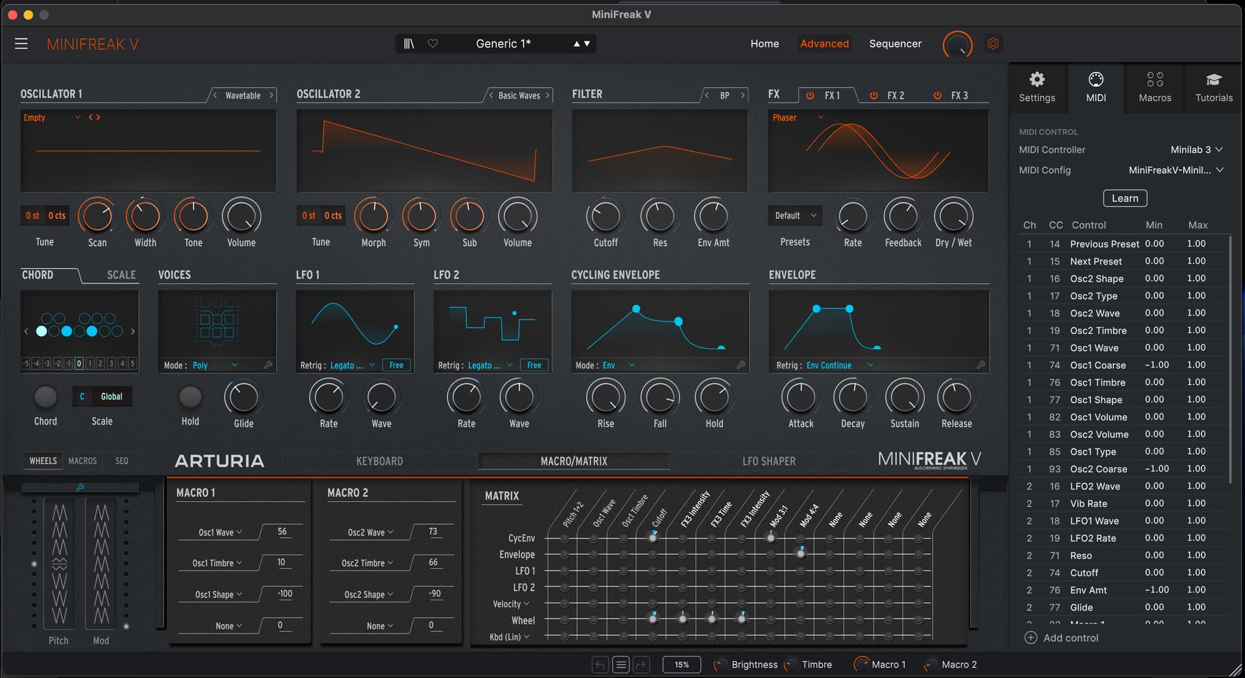Select next preset with down arrow
This screenshot has height=678, width=1245.
click(x=587, y=43)
